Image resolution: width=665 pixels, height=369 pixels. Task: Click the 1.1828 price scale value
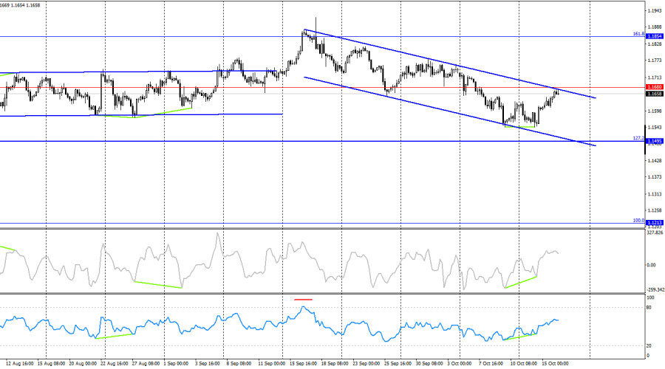point(655,44)
